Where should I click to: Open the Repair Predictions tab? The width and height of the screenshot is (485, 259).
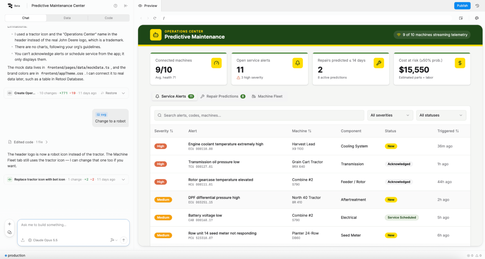223,96
